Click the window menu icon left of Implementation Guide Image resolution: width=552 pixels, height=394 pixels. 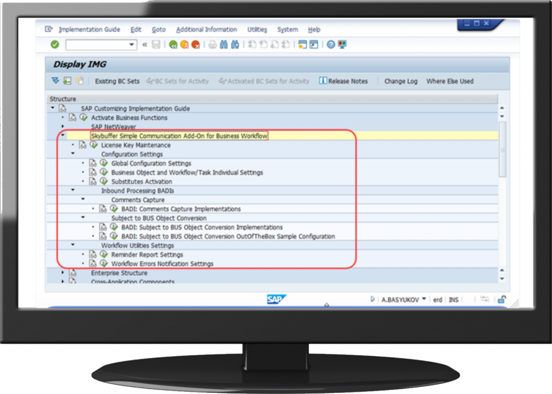(49, 29)
